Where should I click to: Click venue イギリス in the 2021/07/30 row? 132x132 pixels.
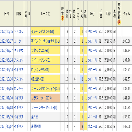(x=19, y=98)
